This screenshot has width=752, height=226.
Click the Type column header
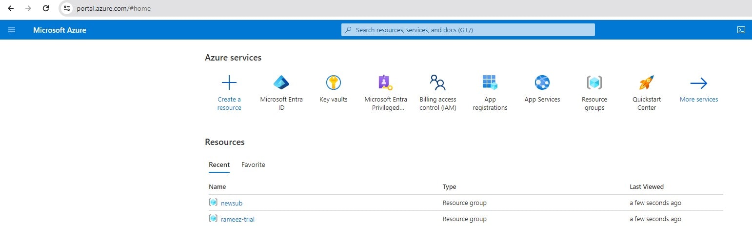449,186
